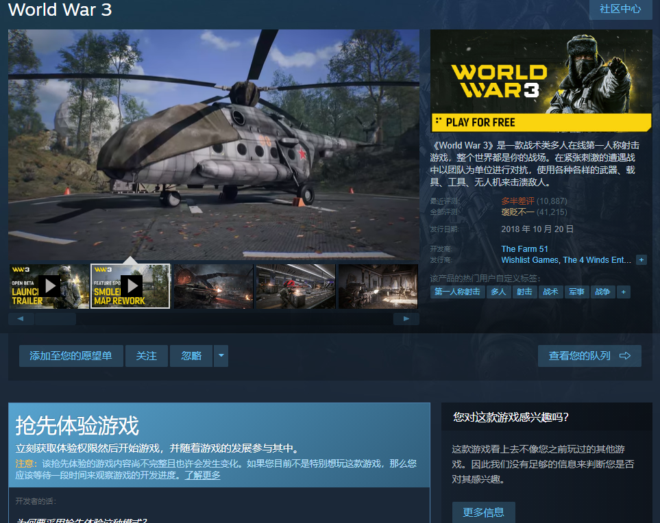This screenshot has width=660, height=523.
Task: Click the World War 3 page title
Action: coord(60,10)
